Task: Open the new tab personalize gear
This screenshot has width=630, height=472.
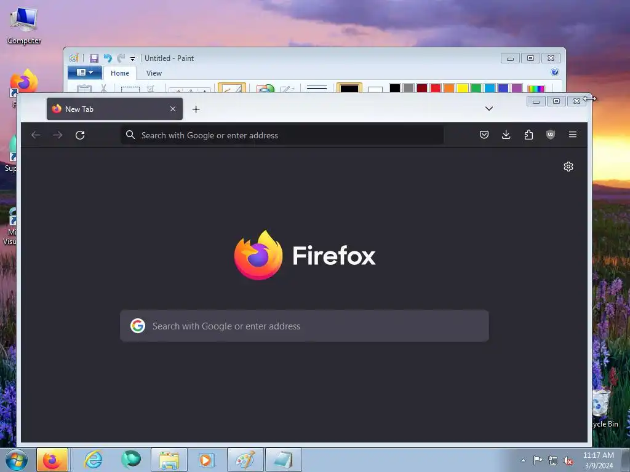Action: (568, 167)
